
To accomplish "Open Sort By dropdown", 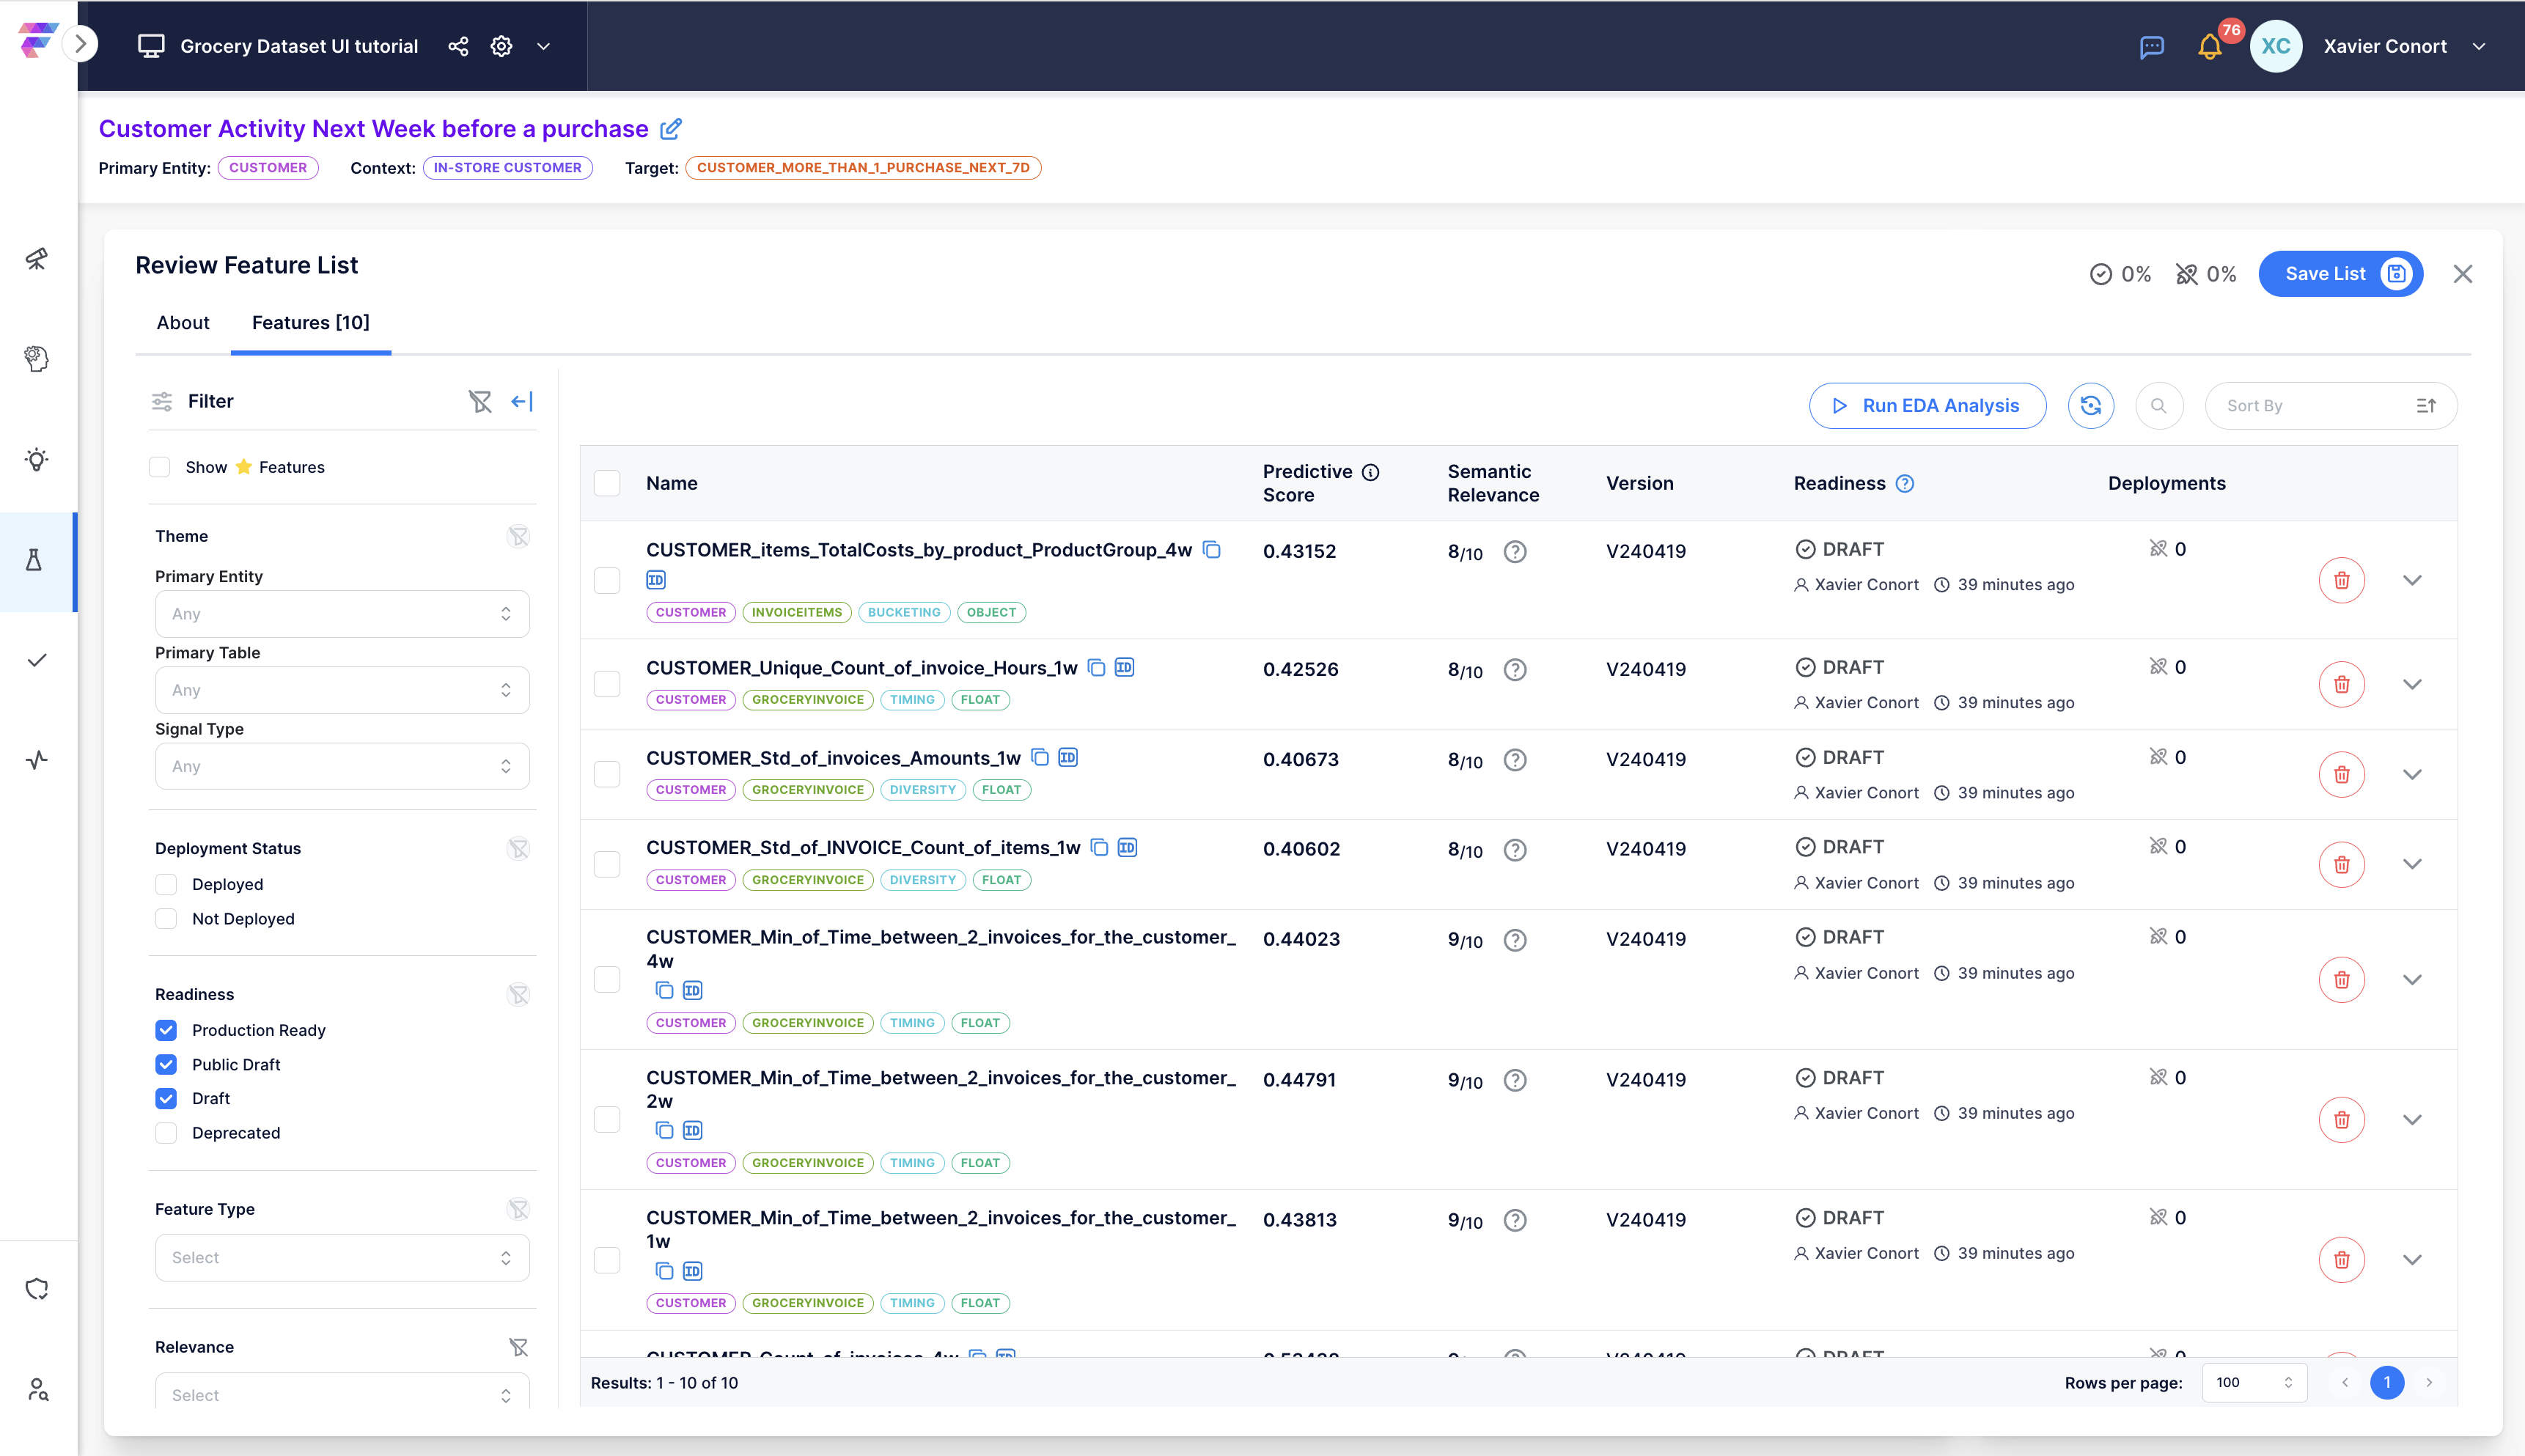I will (2330, 406).
